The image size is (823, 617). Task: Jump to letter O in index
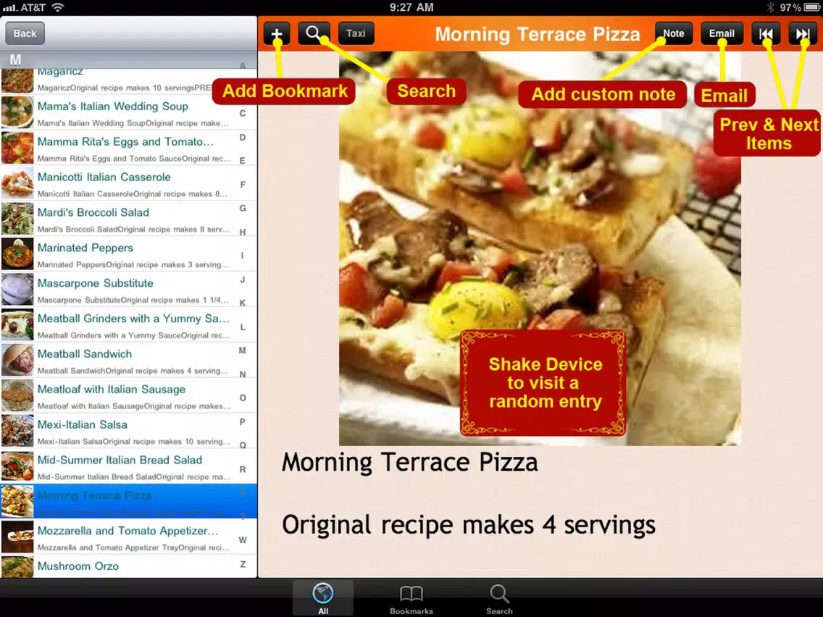(x=243, y=398)
